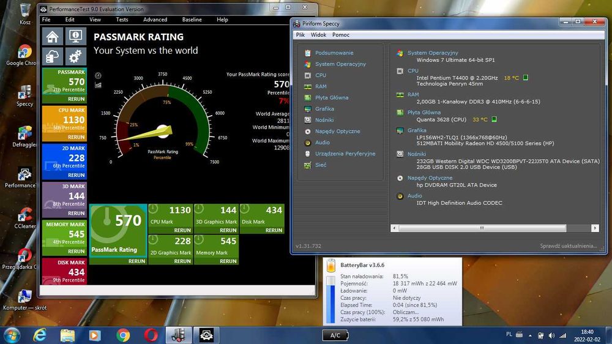The image size is (612, 344).
Task: Rerun 3D Graphics Mark in results grid
Action: [228, 230]
